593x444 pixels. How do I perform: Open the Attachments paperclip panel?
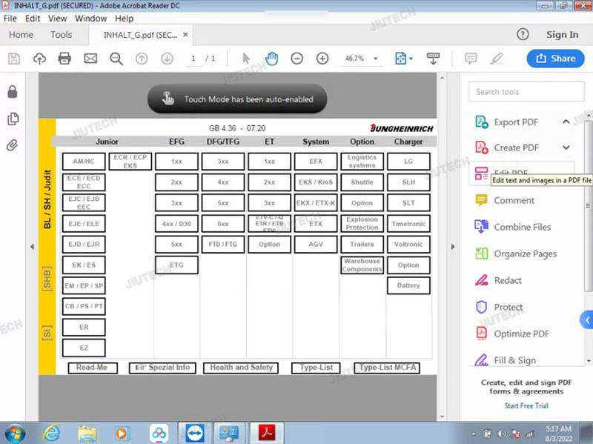[x=12, y=145]
